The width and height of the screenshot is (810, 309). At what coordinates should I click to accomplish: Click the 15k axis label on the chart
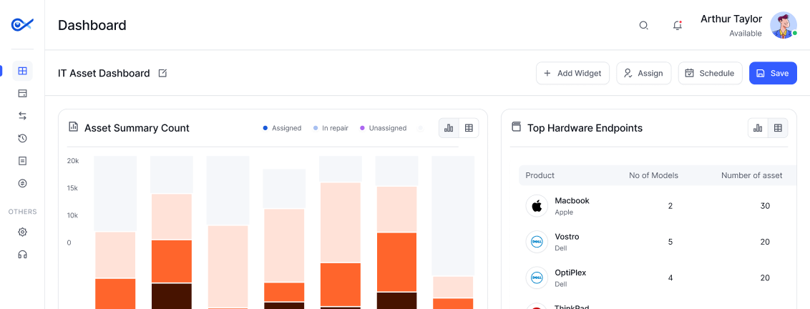coord(73,188)
